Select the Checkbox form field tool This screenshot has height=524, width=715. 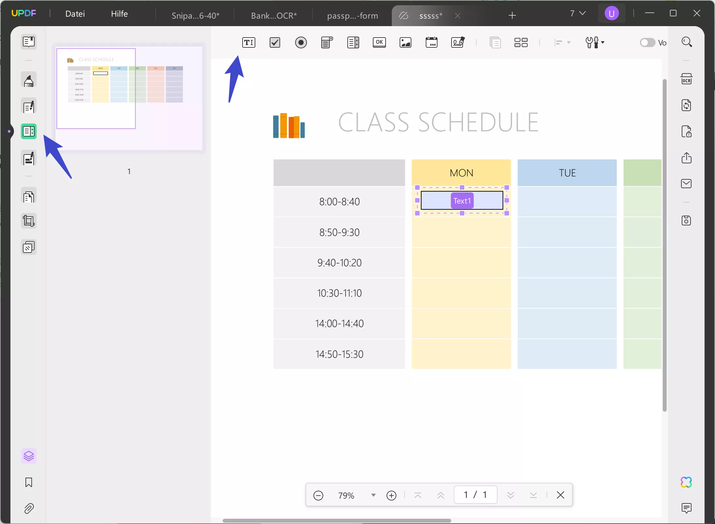(275, 42)
